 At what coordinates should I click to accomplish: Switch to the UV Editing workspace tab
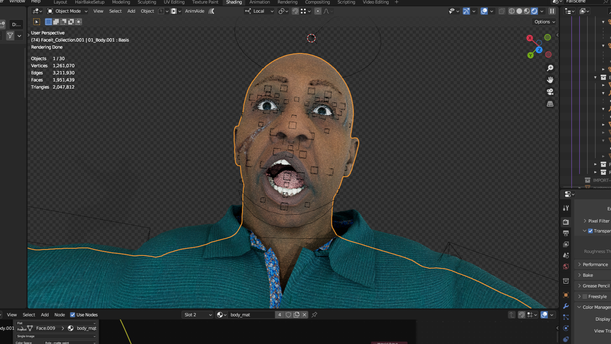[174, 2]
